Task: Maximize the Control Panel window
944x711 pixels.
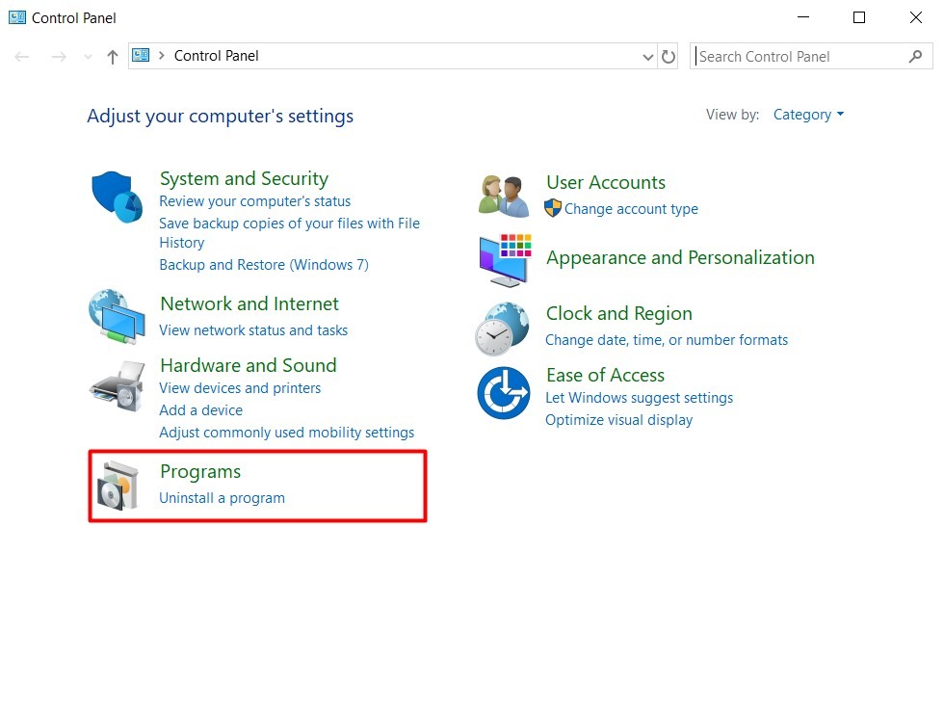Action: (859, 17)
